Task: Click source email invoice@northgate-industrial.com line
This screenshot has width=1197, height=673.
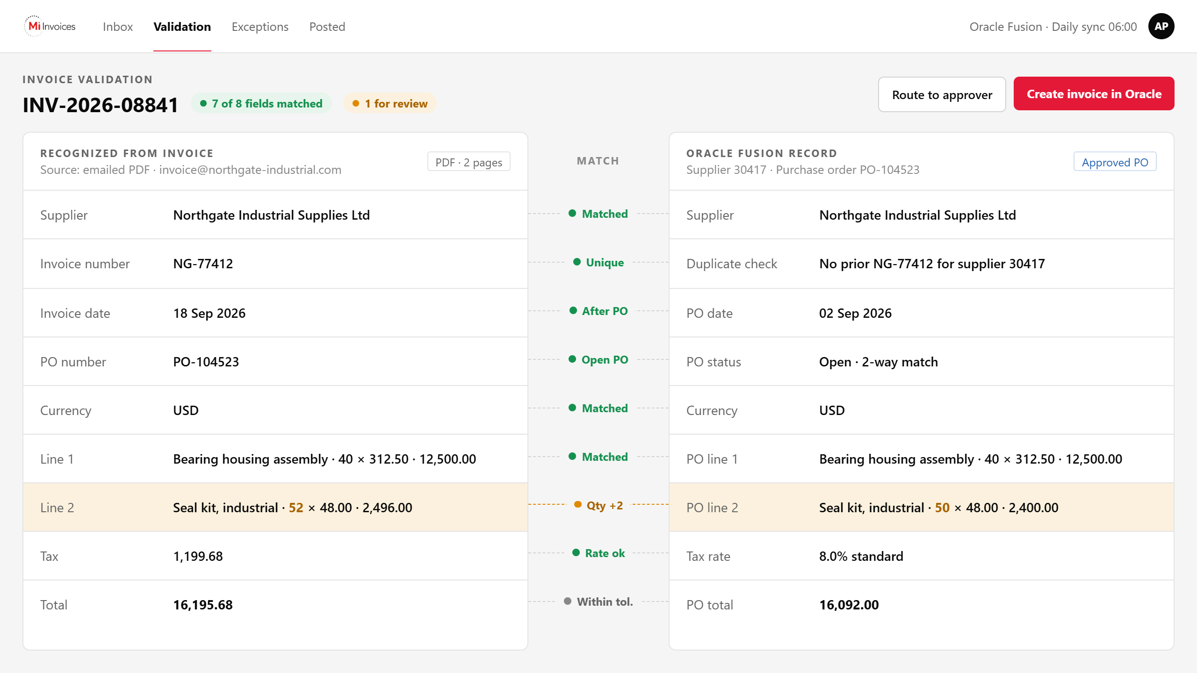Action: (x=191, y=170)
